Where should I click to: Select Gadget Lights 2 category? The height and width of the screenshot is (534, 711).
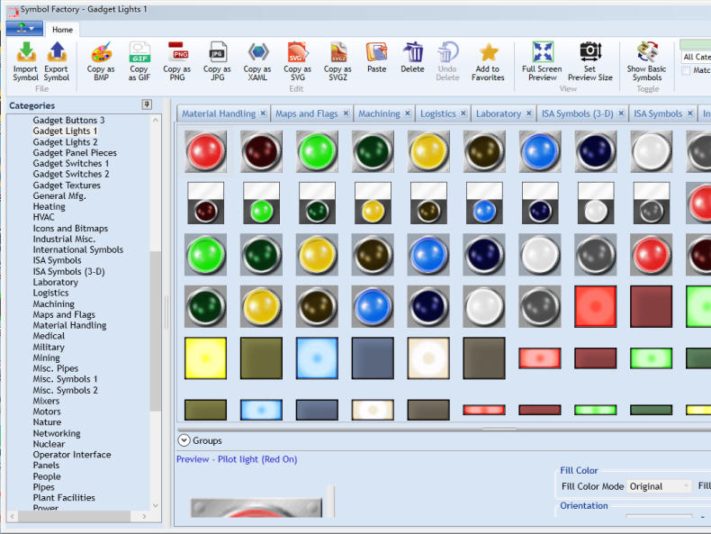[66, 142]
